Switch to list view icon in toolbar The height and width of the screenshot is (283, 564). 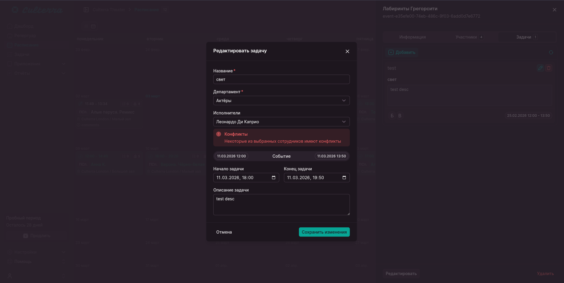pos(86,26)
